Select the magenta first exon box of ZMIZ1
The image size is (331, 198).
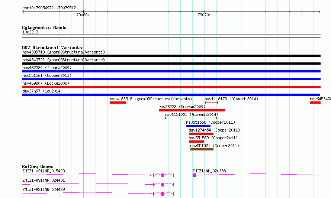point(194,175)
